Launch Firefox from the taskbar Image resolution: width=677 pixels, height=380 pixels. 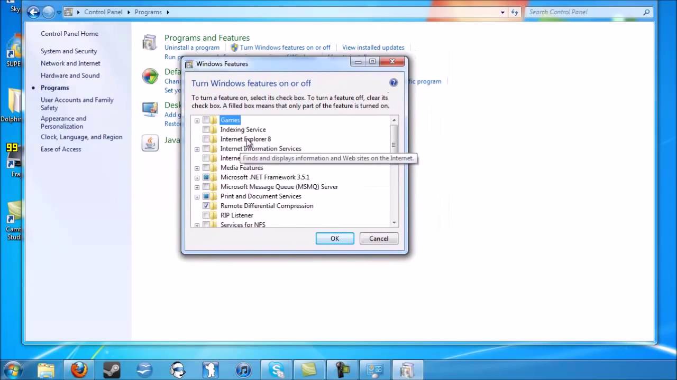(79, 369)
